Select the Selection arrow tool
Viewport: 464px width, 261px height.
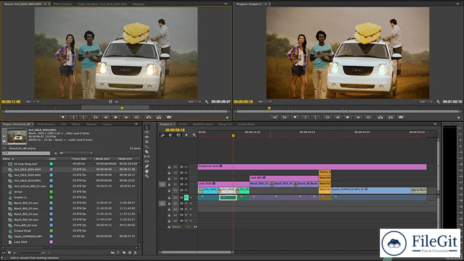(147, 127)
